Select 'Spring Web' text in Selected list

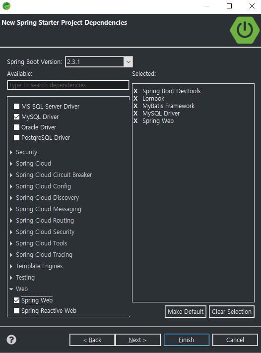coord(158,121)
